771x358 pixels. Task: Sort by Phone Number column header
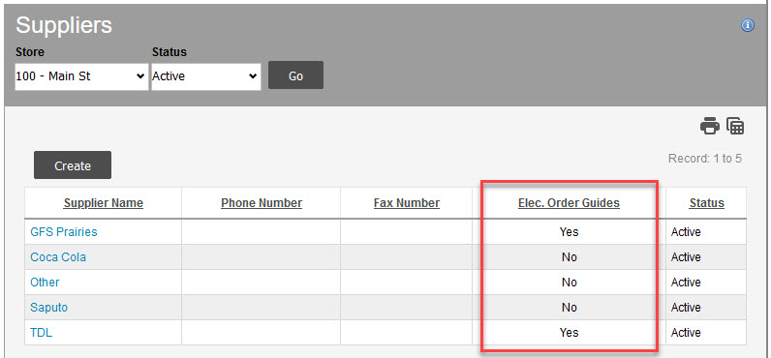(x=262, y=203)
